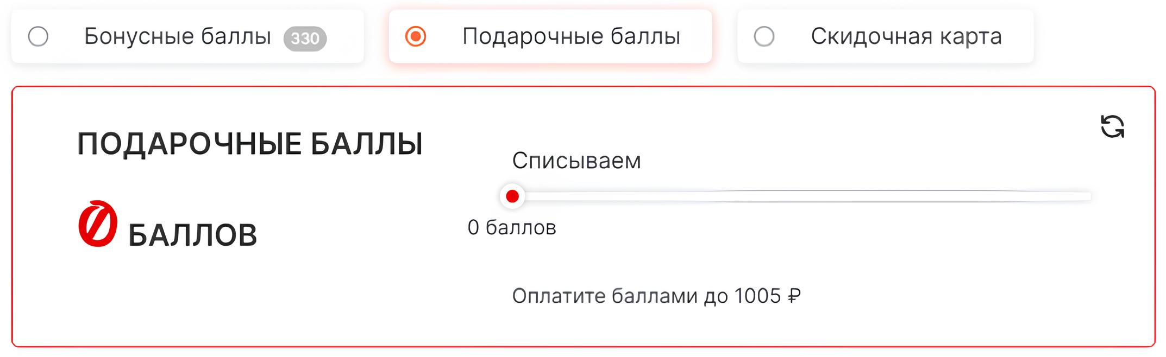The width and height of the screenshot is (1166, 357).
Task: Select the Бонусные баллы radio circle
Action: click(x=39, y=37)
